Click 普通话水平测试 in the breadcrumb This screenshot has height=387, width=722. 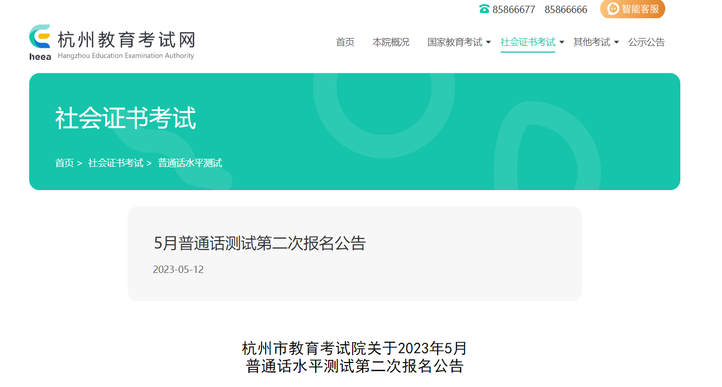190,163
